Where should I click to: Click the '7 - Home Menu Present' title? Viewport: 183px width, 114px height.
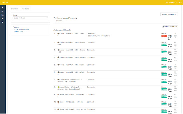[x=64, y=18]
